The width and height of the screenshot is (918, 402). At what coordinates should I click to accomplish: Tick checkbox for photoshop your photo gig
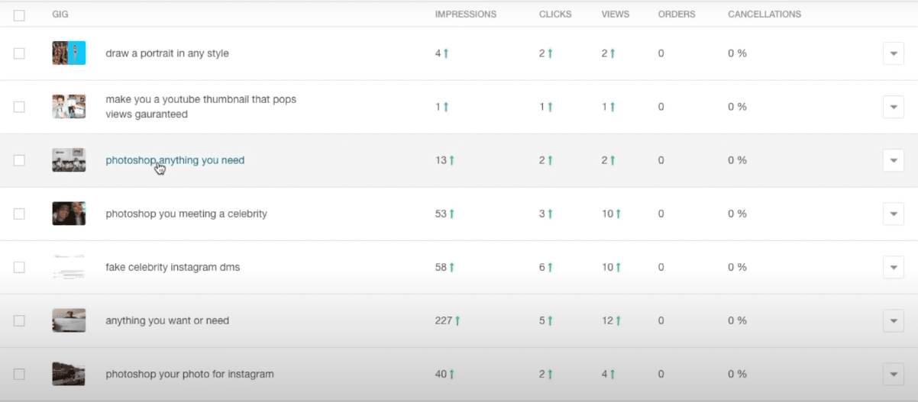(x=19, y=374)
